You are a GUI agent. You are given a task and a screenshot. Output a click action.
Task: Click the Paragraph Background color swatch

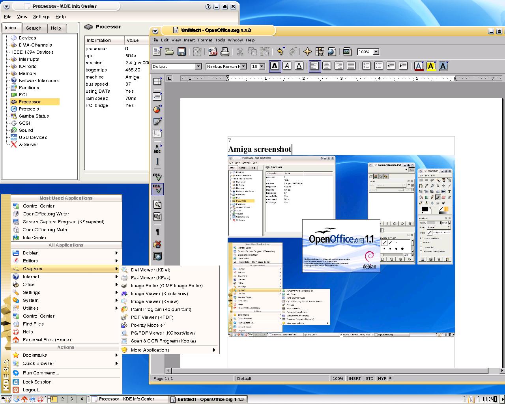[x=443, y=66]
